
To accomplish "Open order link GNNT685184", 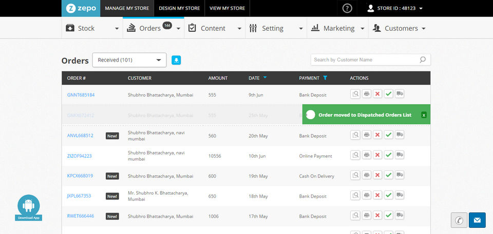I will coord(81,95).
